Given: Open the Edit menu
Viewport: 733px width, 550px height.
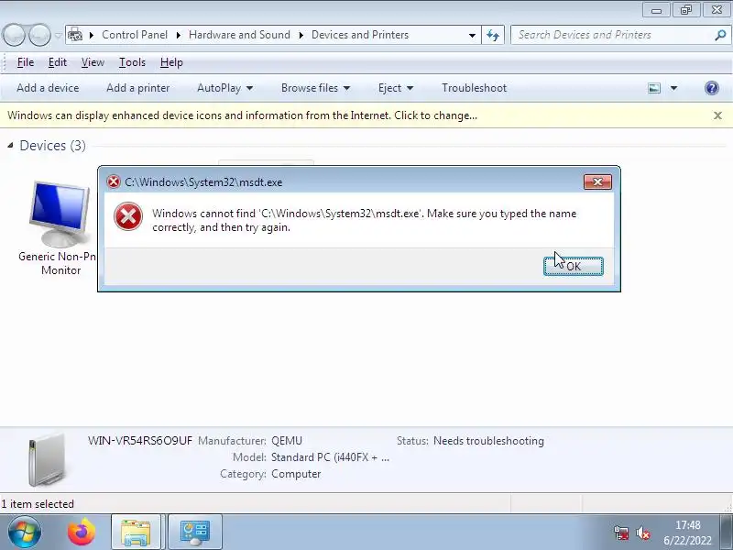Looking at the screenshot, I should click(x=58, y=62).
